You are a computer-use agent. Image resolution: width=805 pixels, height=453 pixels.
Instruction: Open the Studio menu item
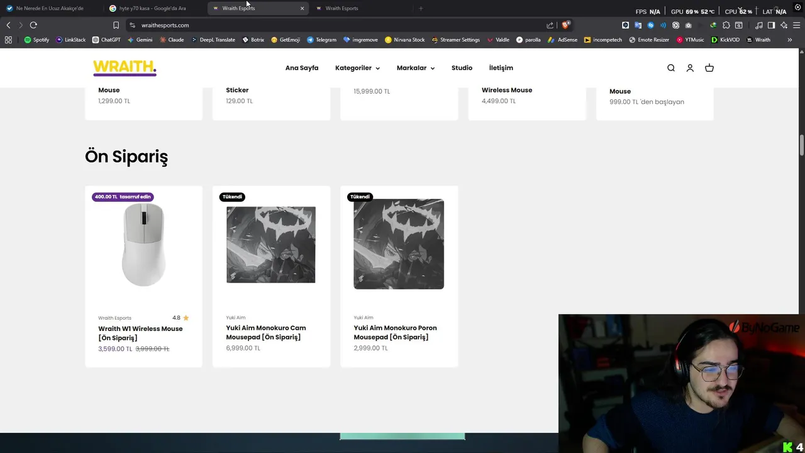point(462,68)
